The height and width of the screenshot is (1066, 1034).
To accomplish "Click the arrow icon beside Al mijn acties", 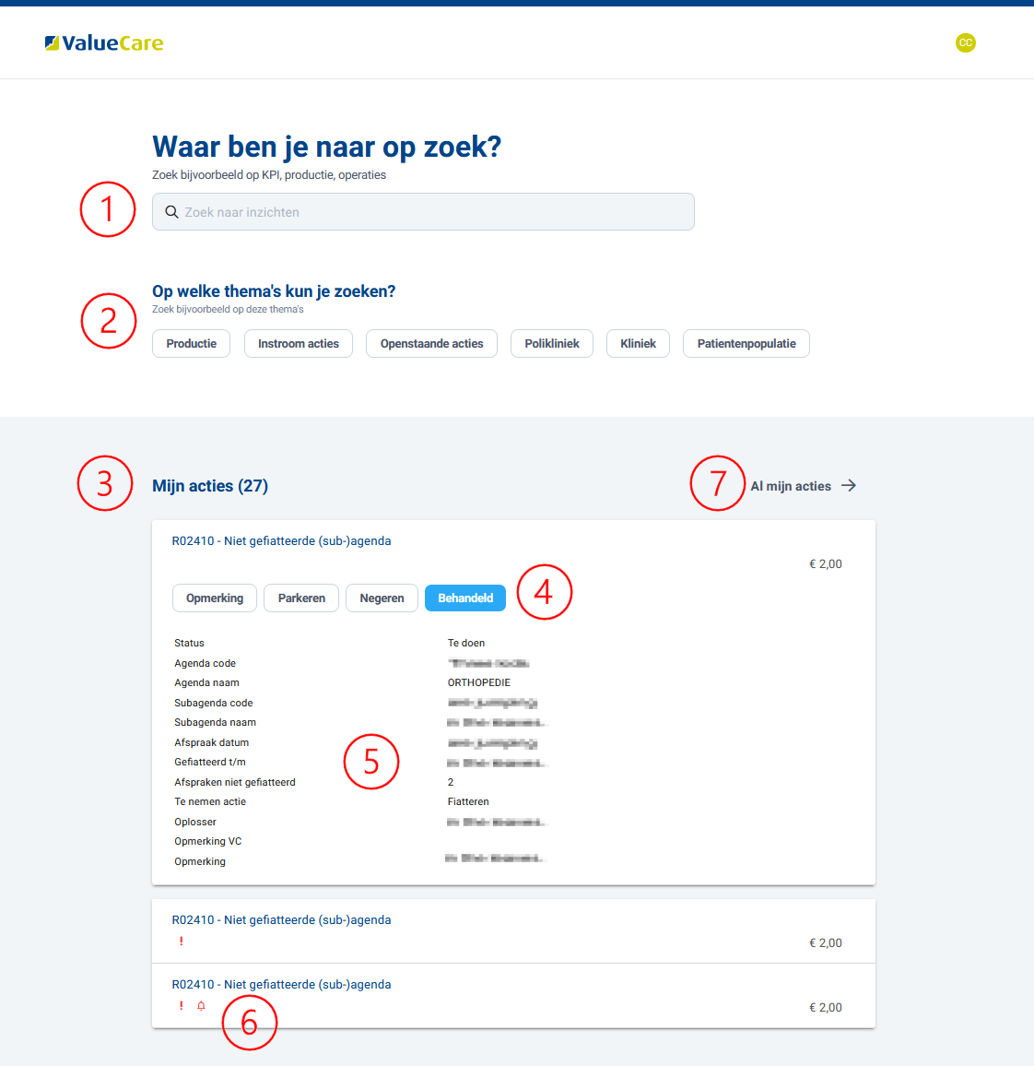I will tap(849, 485).
